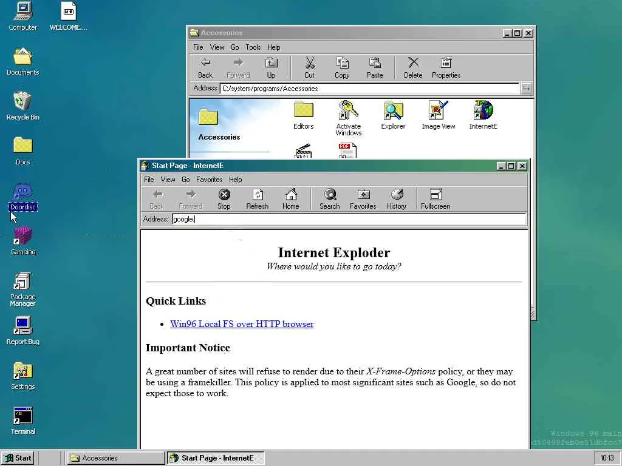Close the InternetE window

point(522,166)
